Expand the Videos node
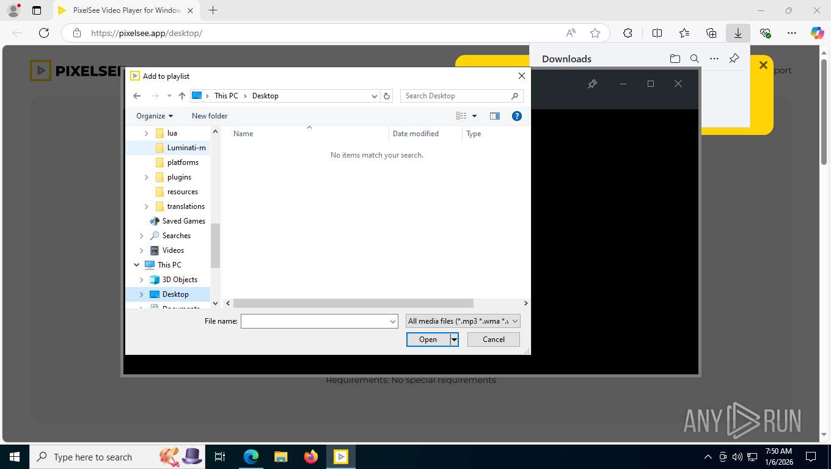The image size is (831, 469). click(141, 250)
